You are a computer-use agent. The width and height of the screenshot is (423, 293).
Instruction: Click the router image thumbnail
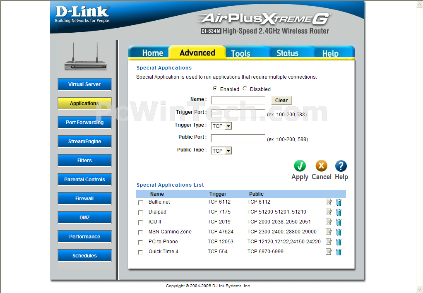[86, 57]
